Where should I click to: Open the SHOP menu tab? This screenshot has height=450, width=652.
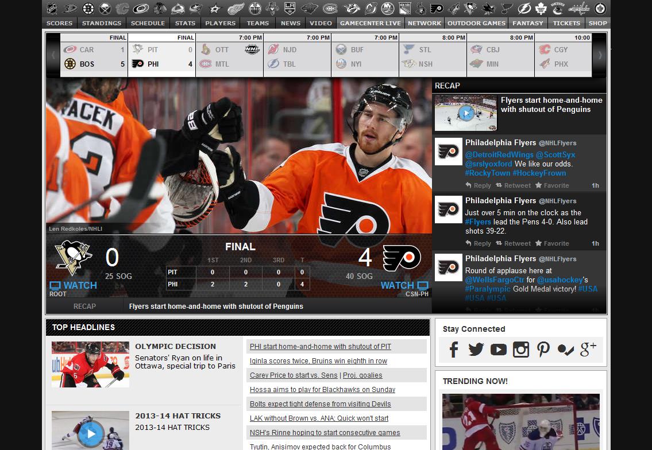tap(598, 24)
